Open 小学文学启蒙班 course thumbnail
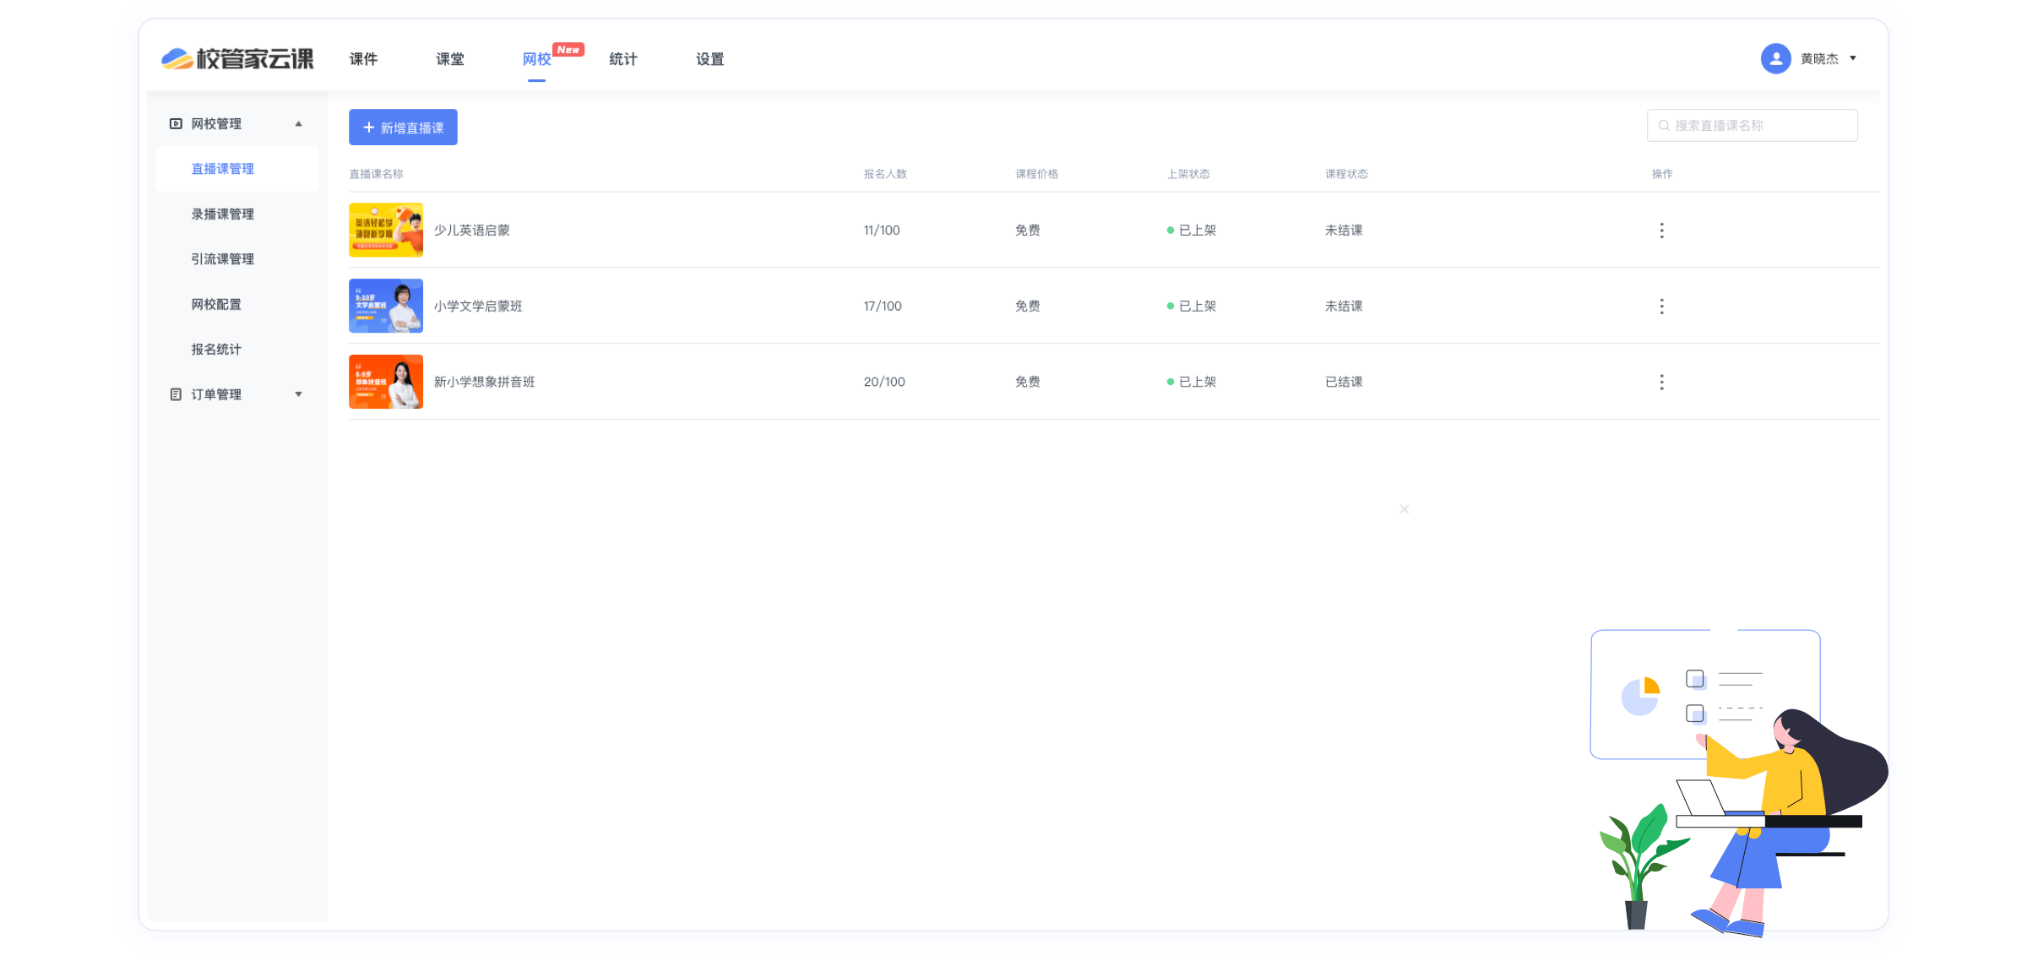Image resolution: width=2027 pixels, height=961 pixels. [x=386, y=306]
